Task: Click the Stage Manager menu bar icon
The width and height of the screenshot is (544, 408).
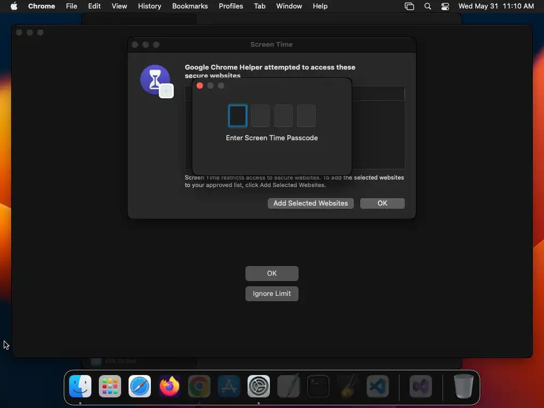Action: click(x=410, y=6)
